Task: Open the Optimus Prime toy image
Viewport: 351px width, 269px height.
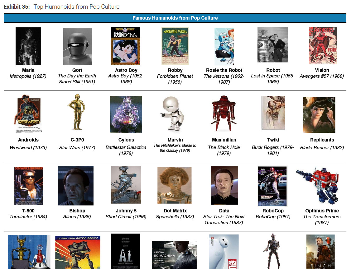Action: (317, 185)
